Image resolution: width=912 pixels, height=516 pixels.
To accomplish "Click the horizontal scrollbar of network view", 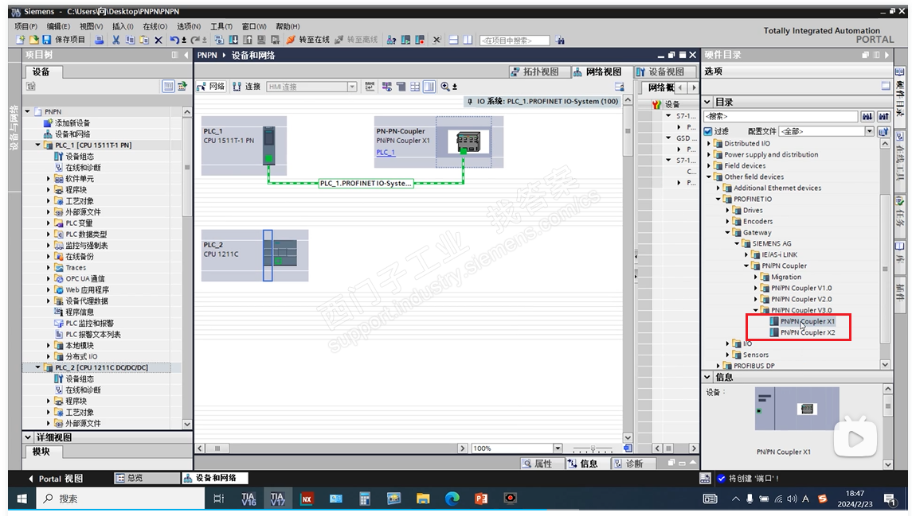I will 331,448.
